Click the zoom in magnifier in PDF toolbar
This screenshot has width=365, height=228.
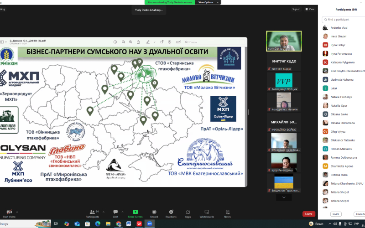[130, 42]
